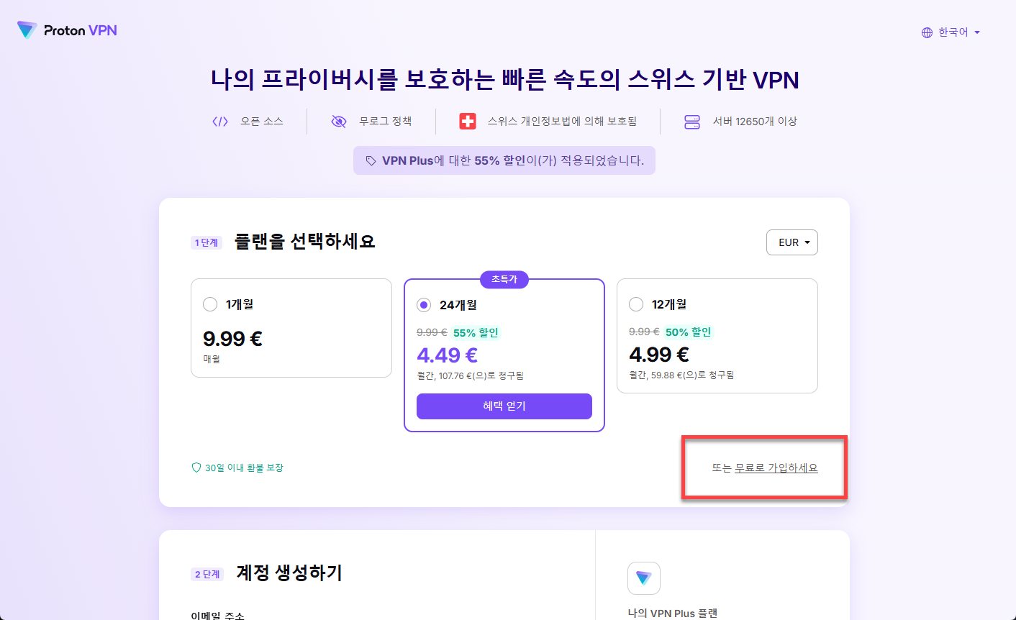The width and height of the screenshot is (1016, 620).
Task: Select the 1개월 plan radio button
Action: pos(210,304)
